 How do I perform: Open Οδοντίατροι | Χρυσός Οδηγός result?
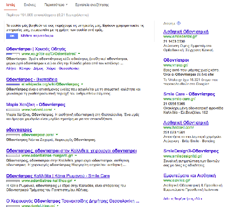pyautogui.click(x=36, y=49)
